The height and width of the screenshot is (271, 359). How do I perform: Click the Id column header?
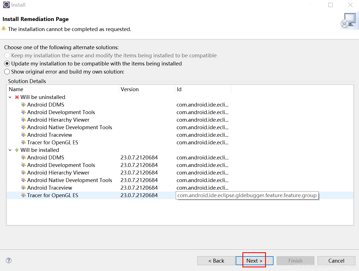[x=203, y=89]
